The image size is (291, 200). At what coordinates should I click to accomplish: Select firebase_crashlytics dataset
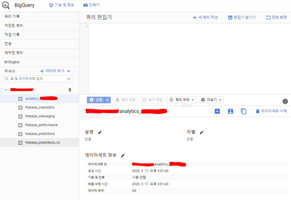pos(39,107)
